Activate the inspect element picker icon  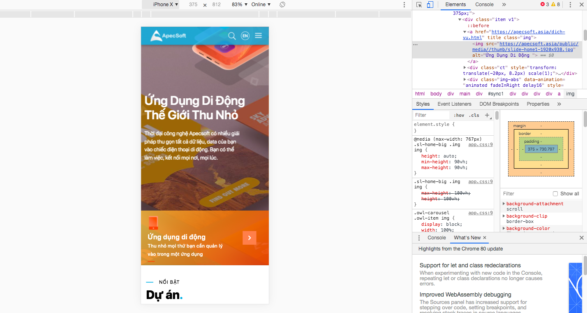click(x=419, y=5)
